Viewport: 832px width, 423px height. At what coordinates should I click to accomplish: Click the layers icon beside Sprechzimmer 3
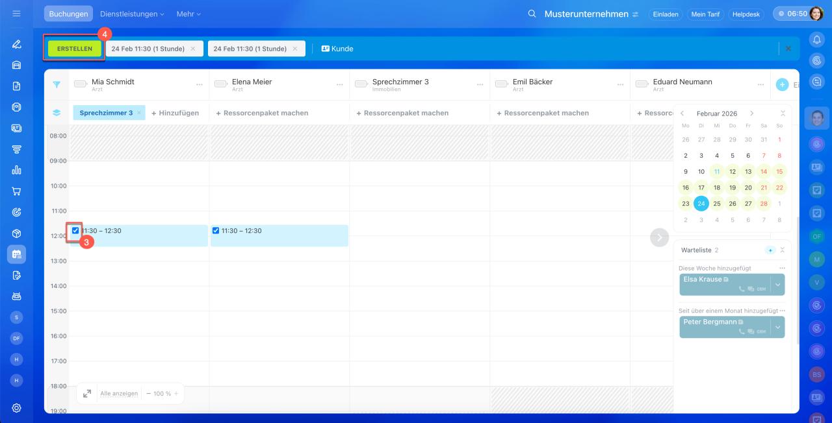pyautogui.click(x=57, y=113)
